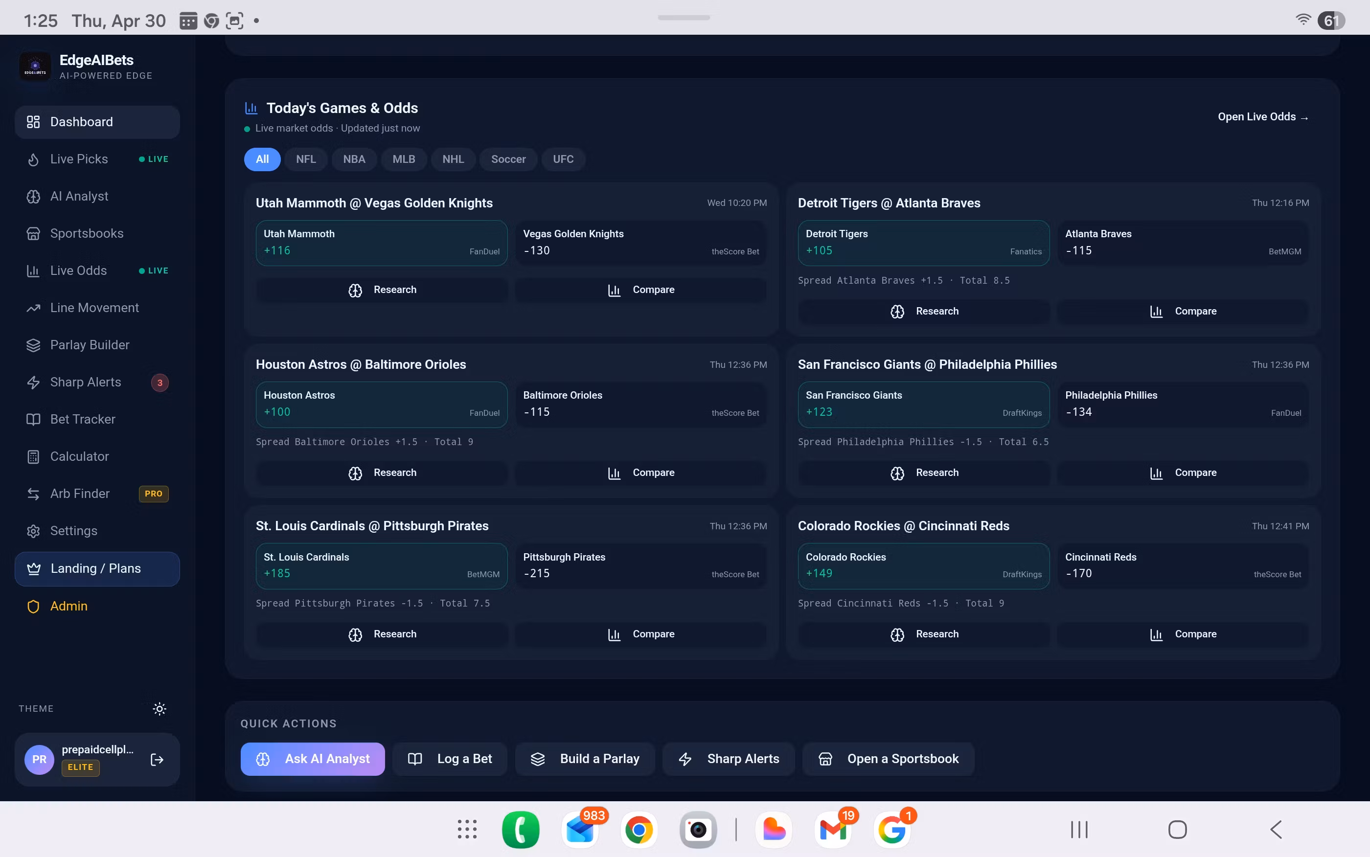Open Sportsbooks in the sidebar
The height and width of the screenshot is (857, 1370).
pos(97,233)
